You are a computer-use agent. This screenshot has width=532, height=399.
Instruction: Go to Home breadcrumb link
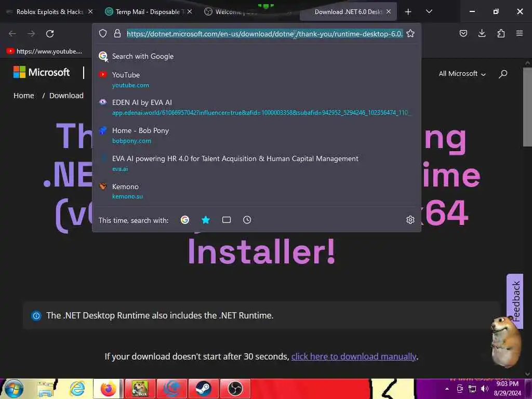(24, 96)
